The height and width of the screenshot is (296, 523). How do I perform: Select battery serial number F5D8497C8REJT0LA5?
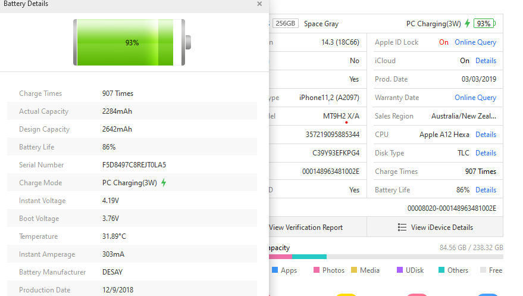[x=134, y=165]
